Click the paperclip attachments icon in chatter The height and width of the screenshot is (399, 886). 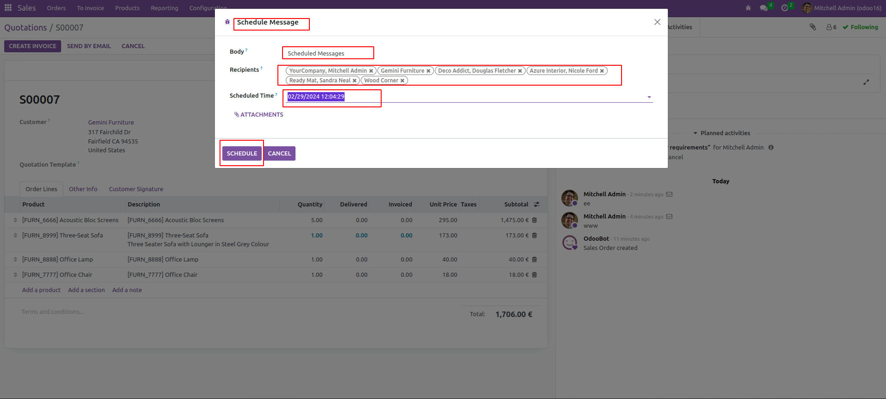(813, 27)
